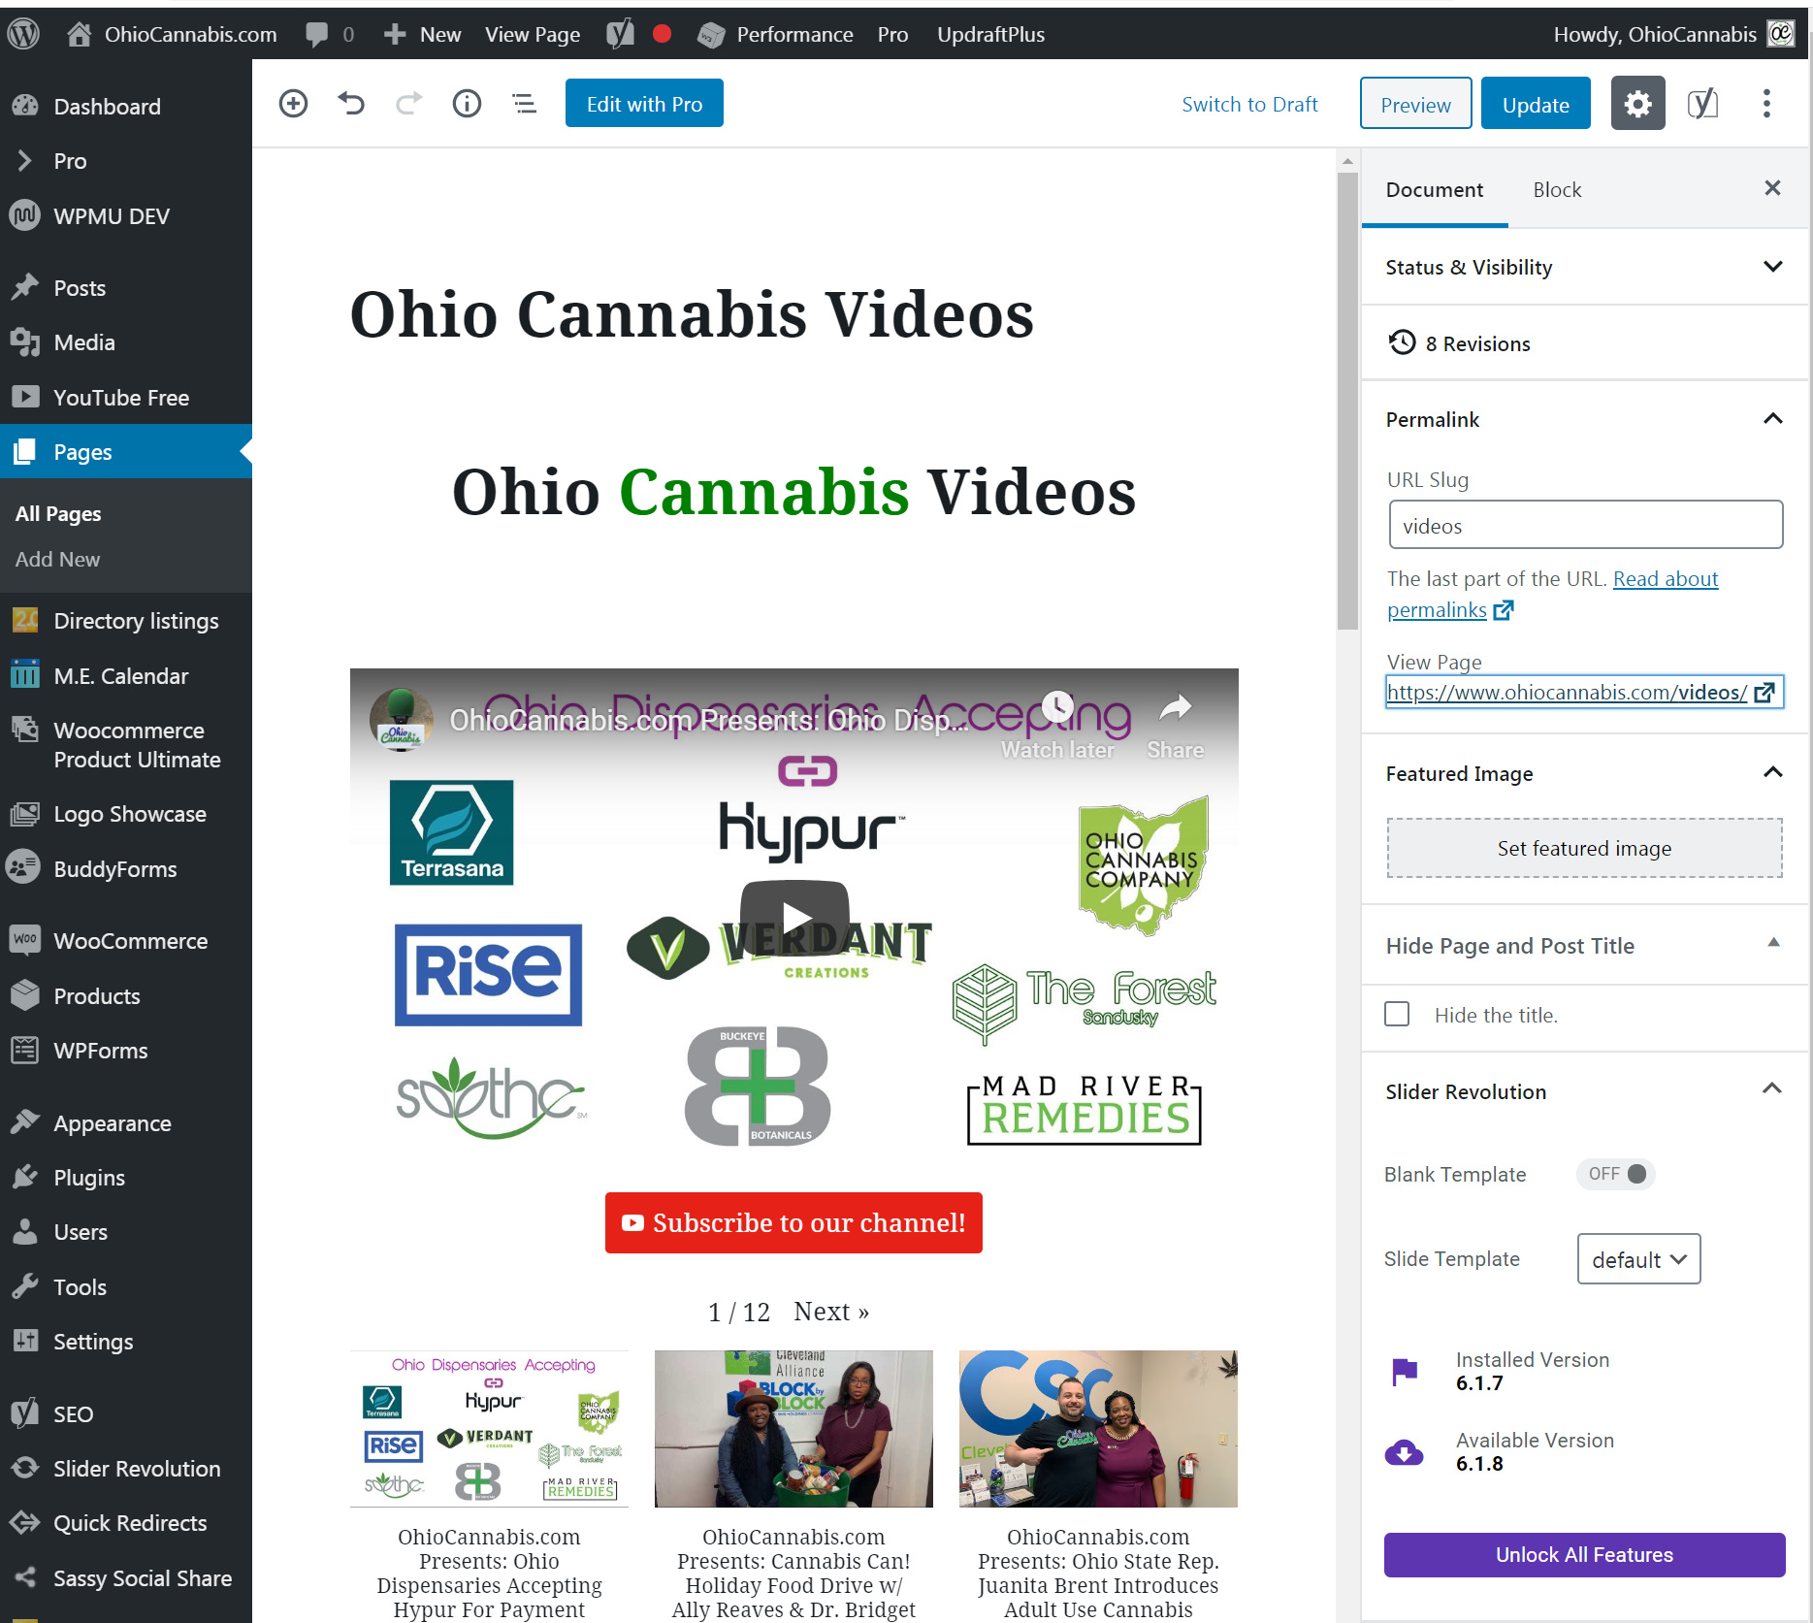
Task: Click the WordPress logo icon
Action: pos(23,34)
